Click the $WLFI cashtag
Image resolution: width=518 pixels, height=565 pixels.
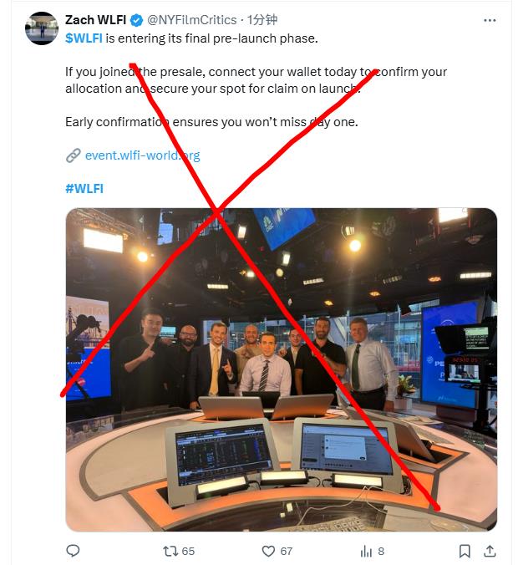tap(84, 38)
